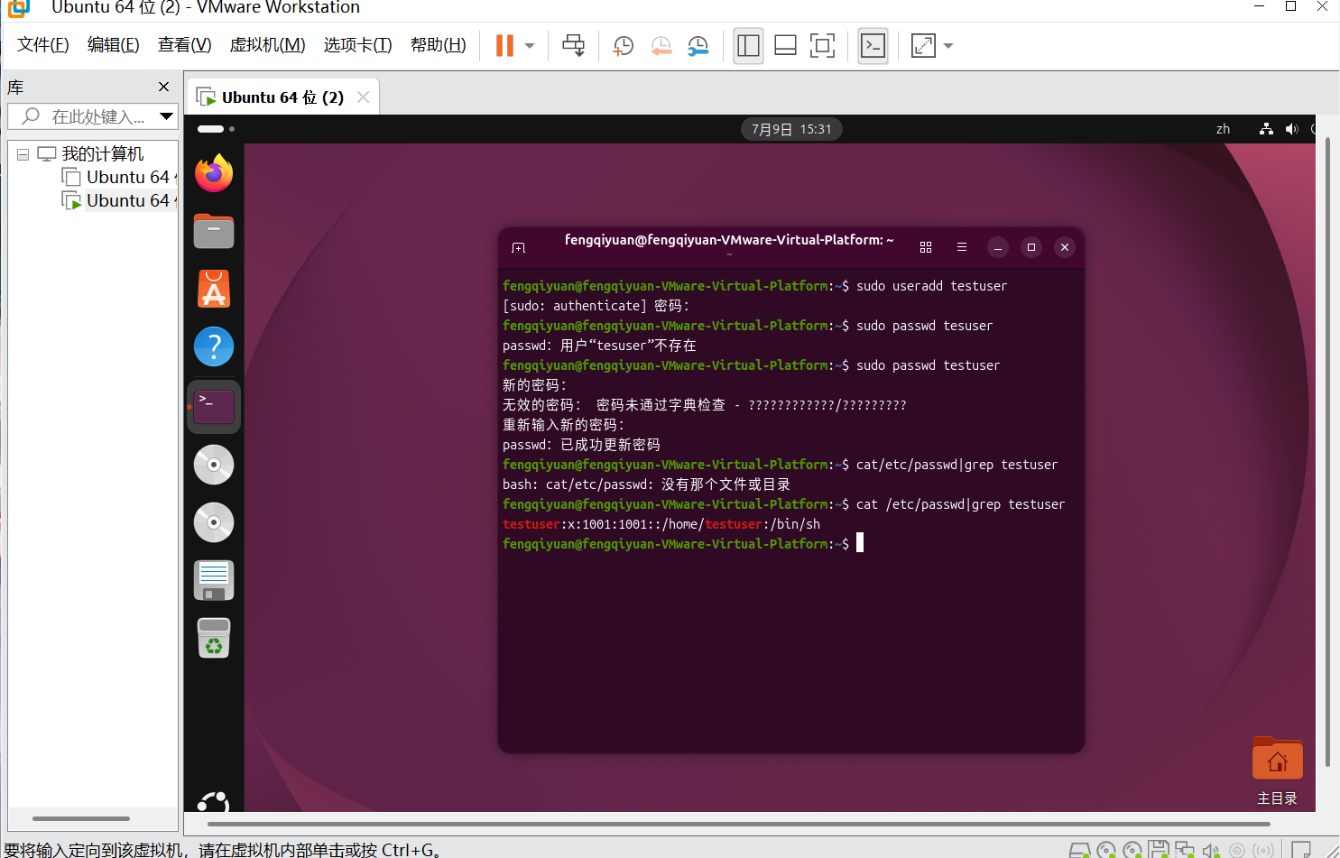Take a snapshot of the virtual machine

coord(624,46)
